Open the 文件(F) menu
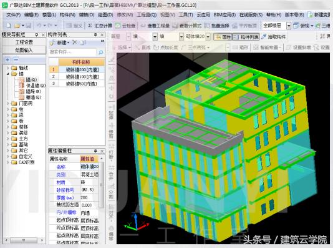Image resolution: width=333 pixels, height=248 pixels. pyautogui.click(x=13, y=14)
